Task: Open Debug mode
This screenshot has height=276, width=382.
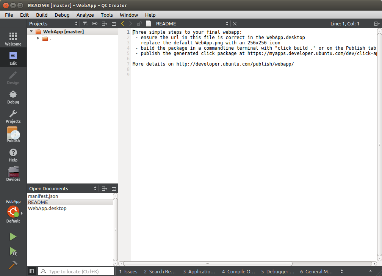Action: pyautogui.click(x=13, y=97)
